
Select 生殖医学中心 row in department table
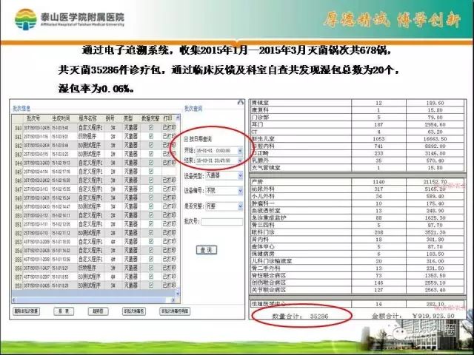point(357,304)
